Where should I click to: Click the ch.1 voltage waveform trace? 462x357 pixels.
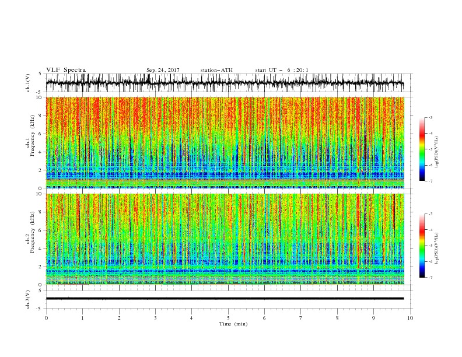click(x=225, y=83)
